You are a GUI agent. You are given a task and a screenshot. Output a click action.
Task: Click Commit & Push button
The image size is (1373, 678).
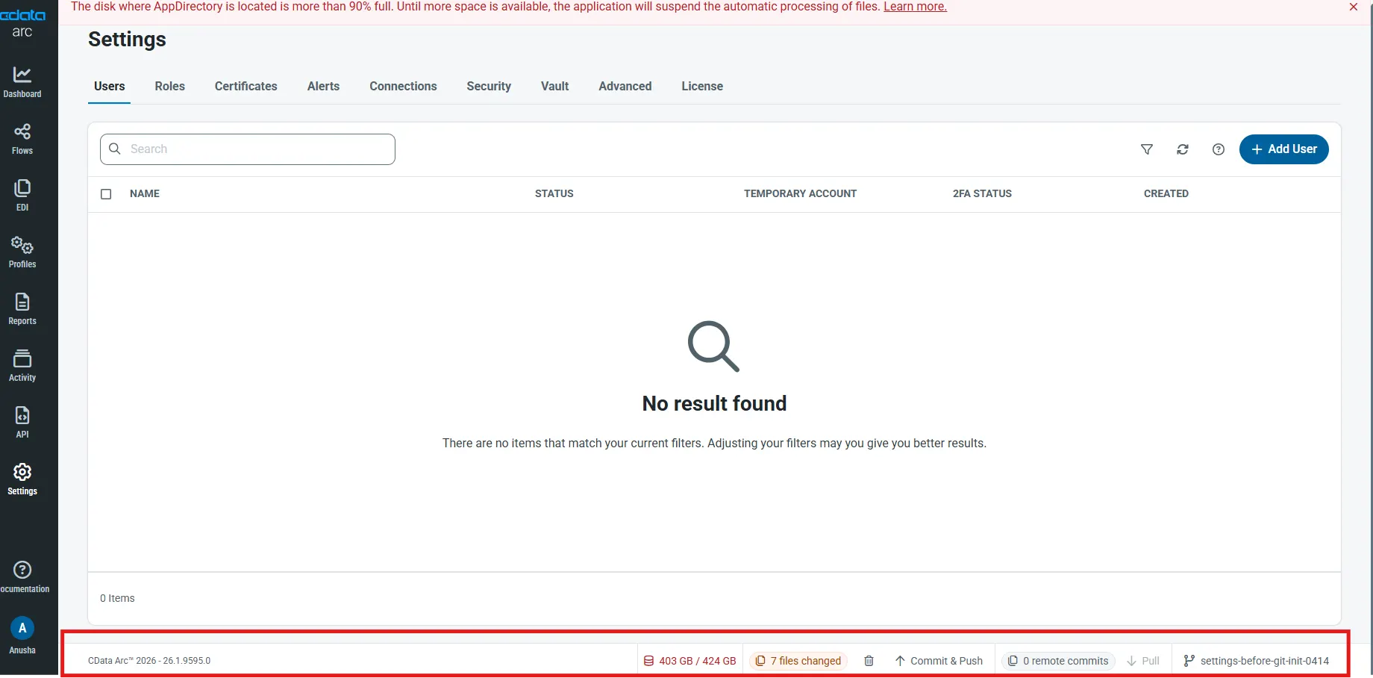tap(939, 661)
